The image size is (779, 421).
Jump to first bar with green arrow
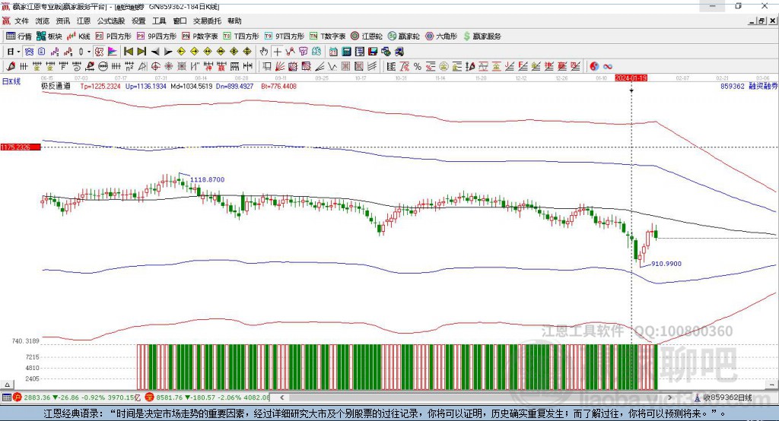click(x=128, y=52)
